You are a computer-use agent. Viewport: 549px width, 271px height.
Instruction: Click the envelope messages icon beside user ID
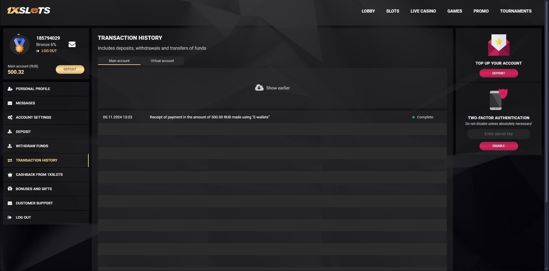[72, 44]
